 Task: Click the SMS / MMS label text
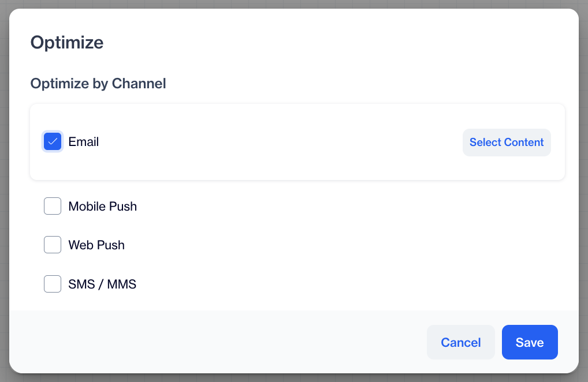pos(102,284)
